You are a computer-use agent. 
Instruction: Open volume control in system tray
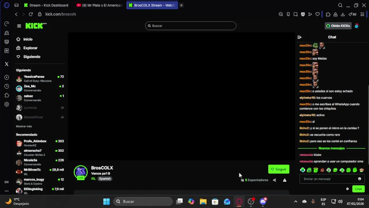340,201
